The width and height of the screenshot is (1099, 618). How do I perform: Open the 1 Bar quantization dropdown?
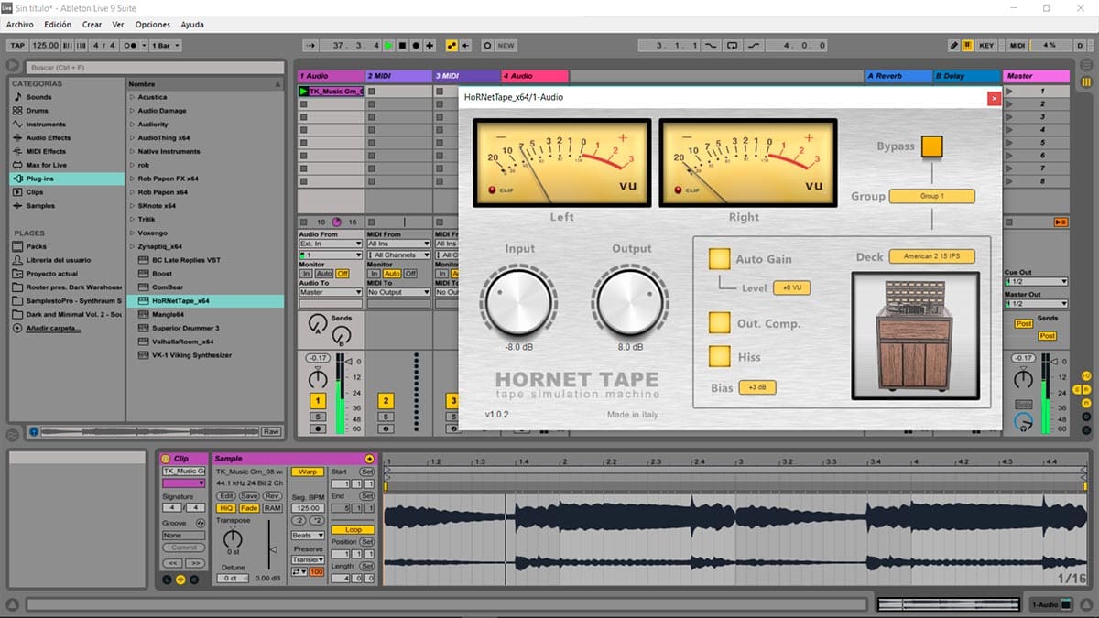click(164, 45)
